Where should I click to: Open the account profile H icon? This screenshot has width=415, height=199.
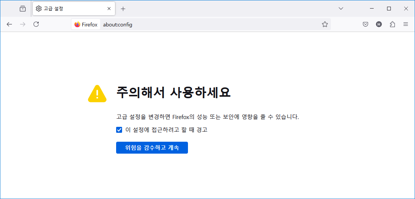point(379,24)
